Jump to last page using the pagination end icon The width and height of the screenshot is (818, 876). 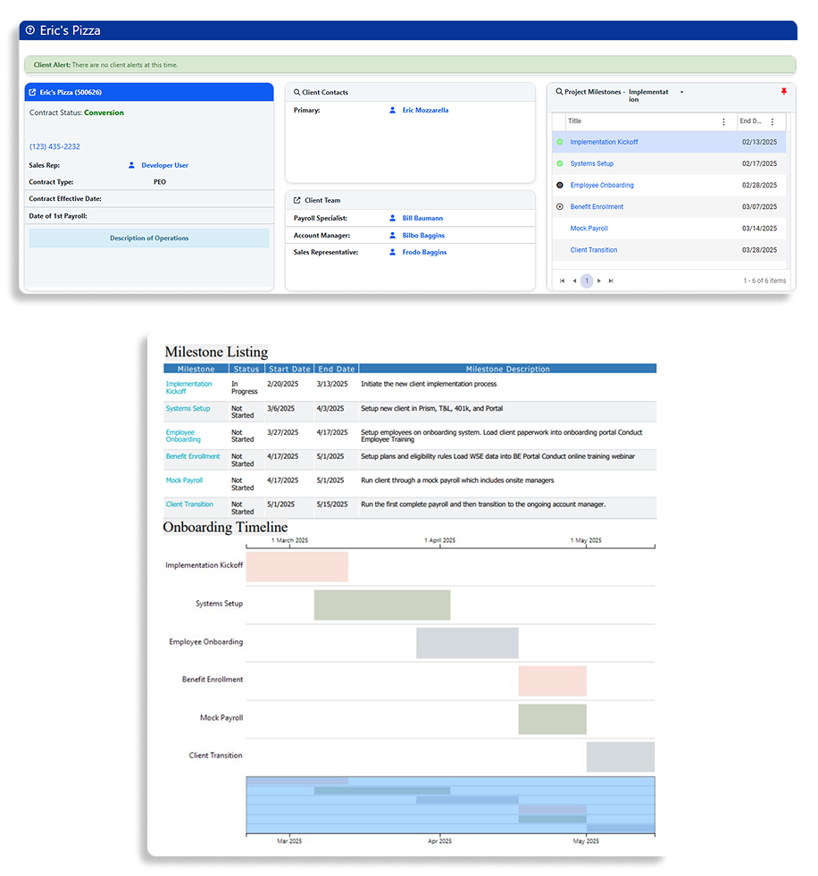point(612,279)
